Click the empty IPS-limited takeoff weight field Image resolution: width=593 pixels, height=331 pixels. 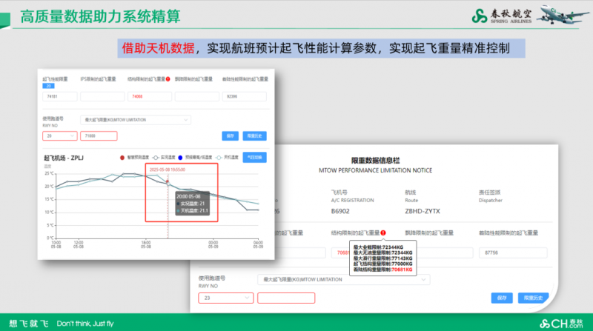pyautogui.click(x=102, y=96)
